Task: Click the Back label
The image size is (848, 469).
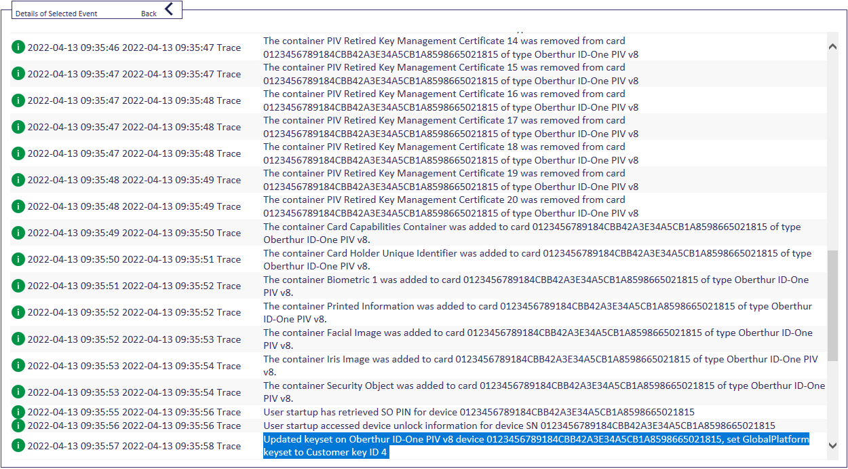Action: pos(149,14)
